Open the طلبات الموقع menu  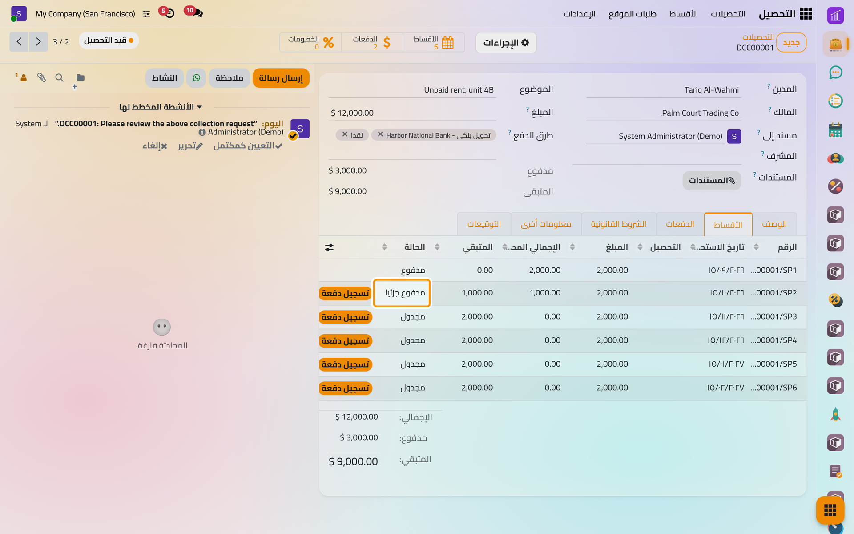632,14
